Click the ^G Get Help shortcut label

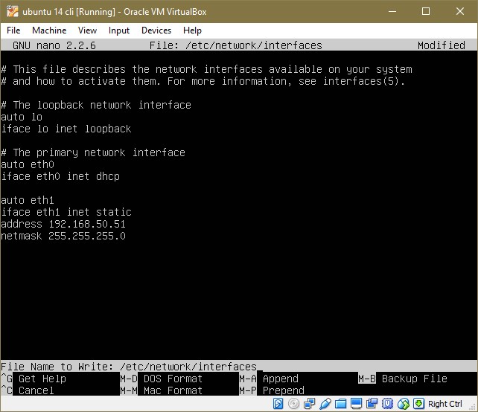click(34, 379)
